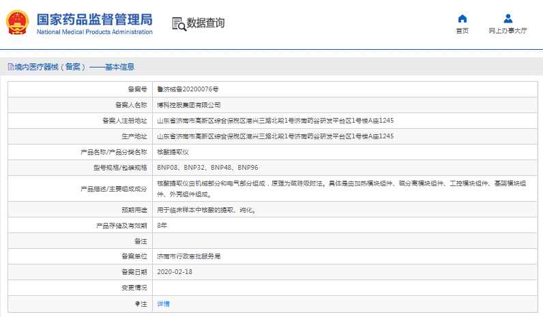This screenshot has width=543, height=317.
Task: Click the 数据查询 magnifier document icon
Action: pyautogui.click(x=179, y=24)
